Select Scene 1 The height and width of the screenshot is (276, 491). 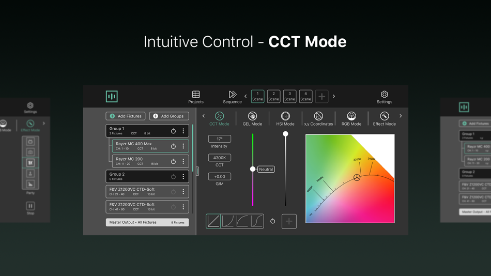tap(257, 97)
